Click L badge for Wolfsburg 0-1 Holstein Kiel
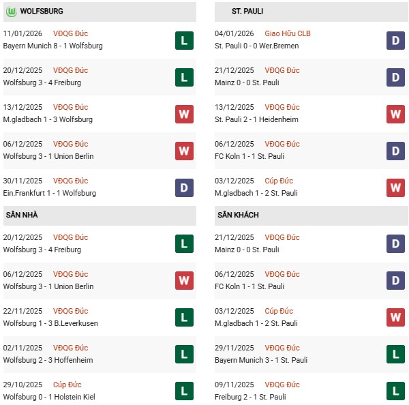Viewport: 409px width, 405px height. click(183, 391)
